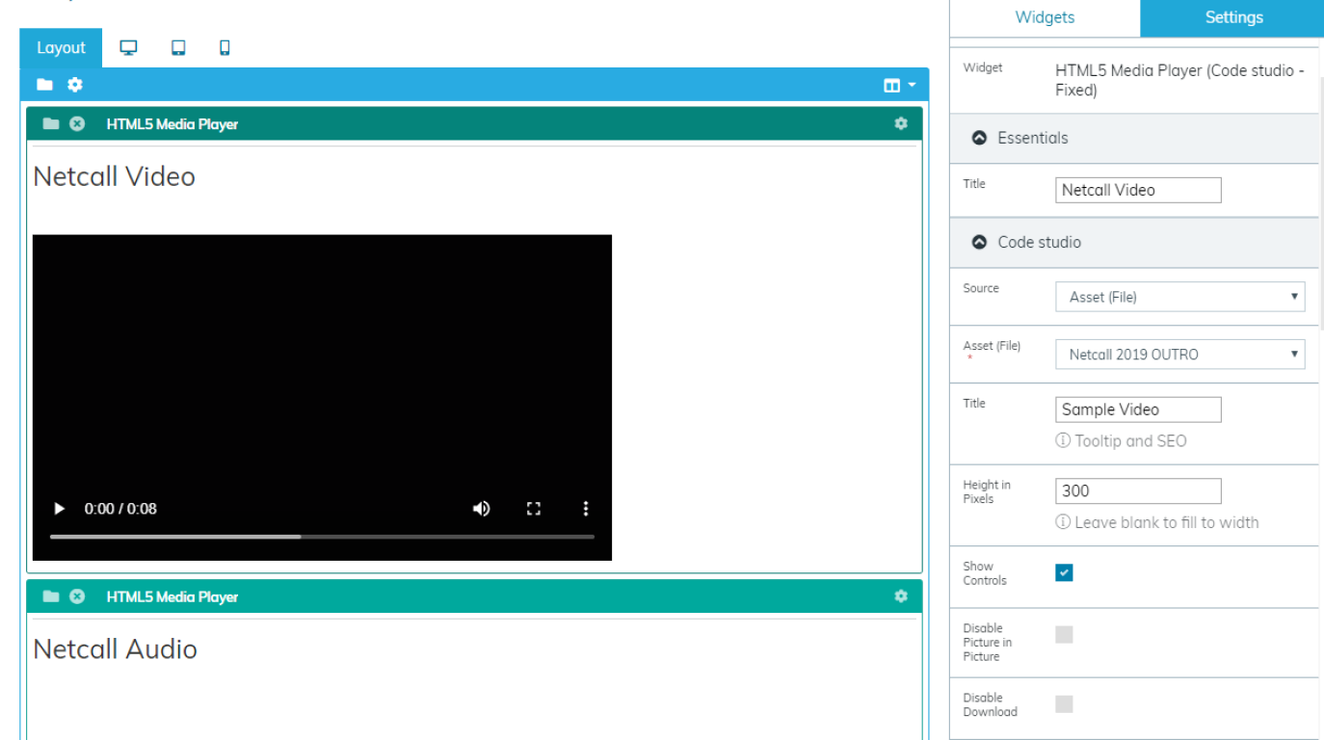The width and height of the screenshot is (1324, 740).
Task: Switch to desktop preview icon
Action: (128, 48)
